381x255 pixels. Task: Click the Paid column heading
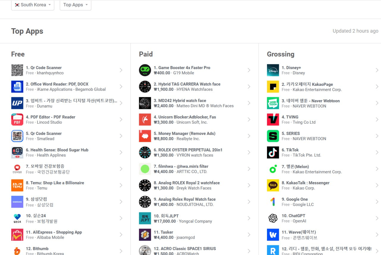(x=146, y=54)
